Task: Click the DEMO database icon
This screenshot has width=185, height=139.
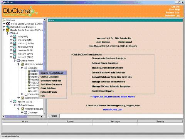Action: 29,74
